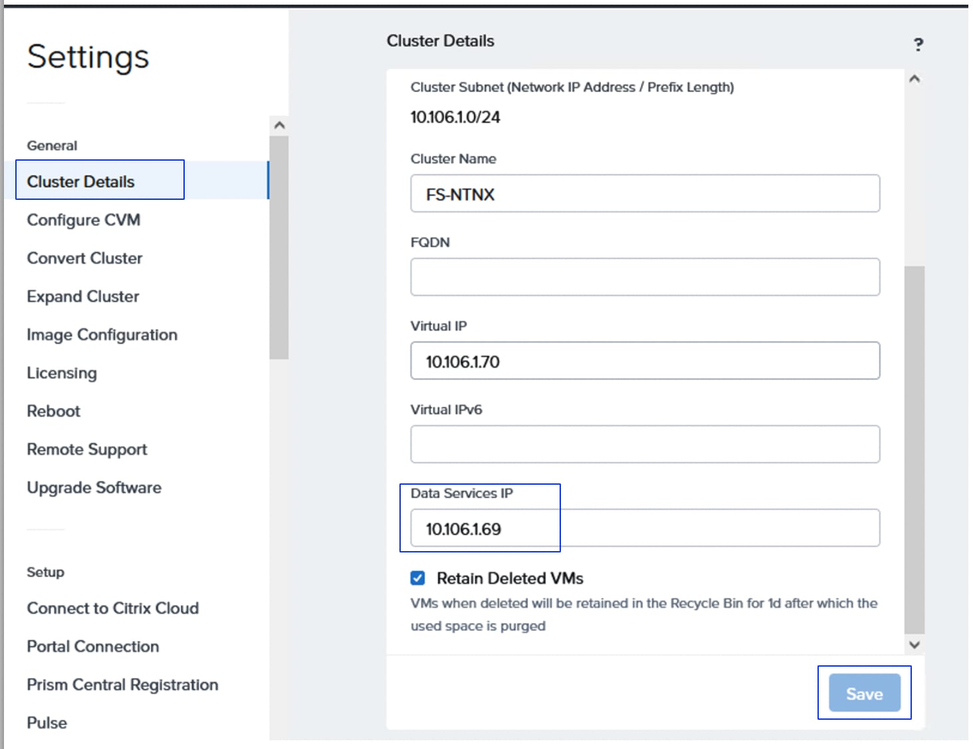Select Convert Cluster in the sidebar
Screen dimensions: 973x749
pyautogui.click(x=84, y=258)
